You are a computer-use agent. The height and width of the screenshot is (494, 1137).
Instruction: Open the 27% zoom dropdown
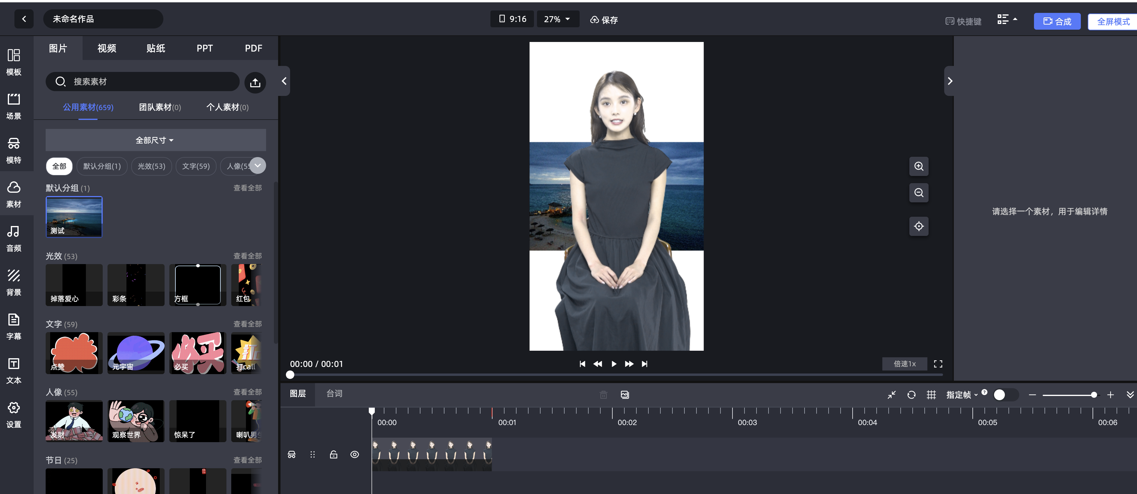coord(557,19)
